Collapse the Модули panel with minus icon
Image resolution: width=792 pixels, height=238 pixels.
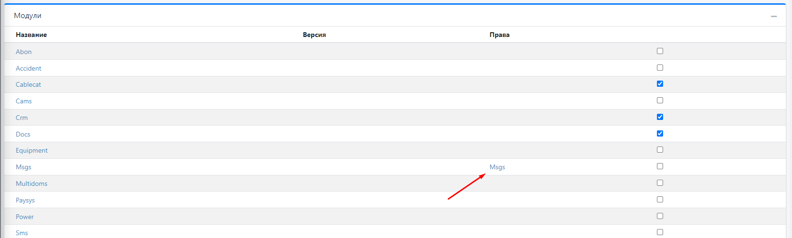(x=774, y=16)
